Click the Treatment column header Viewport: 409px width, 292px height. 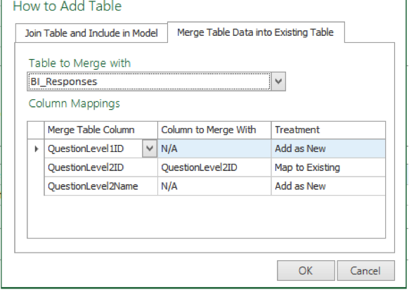coord(328,129)
